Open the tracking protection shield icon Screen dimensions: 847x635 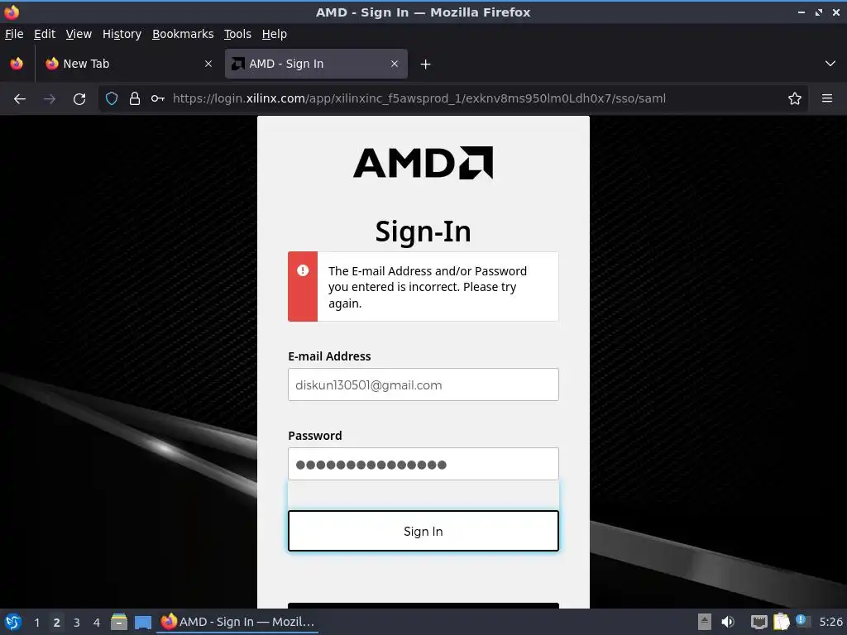[x=112, y=98]
